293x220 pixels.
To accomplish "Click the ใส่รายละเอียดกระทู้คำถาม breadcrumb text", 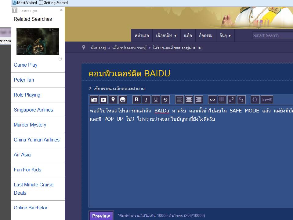I will pyautogui.click(x=177, y=48).
